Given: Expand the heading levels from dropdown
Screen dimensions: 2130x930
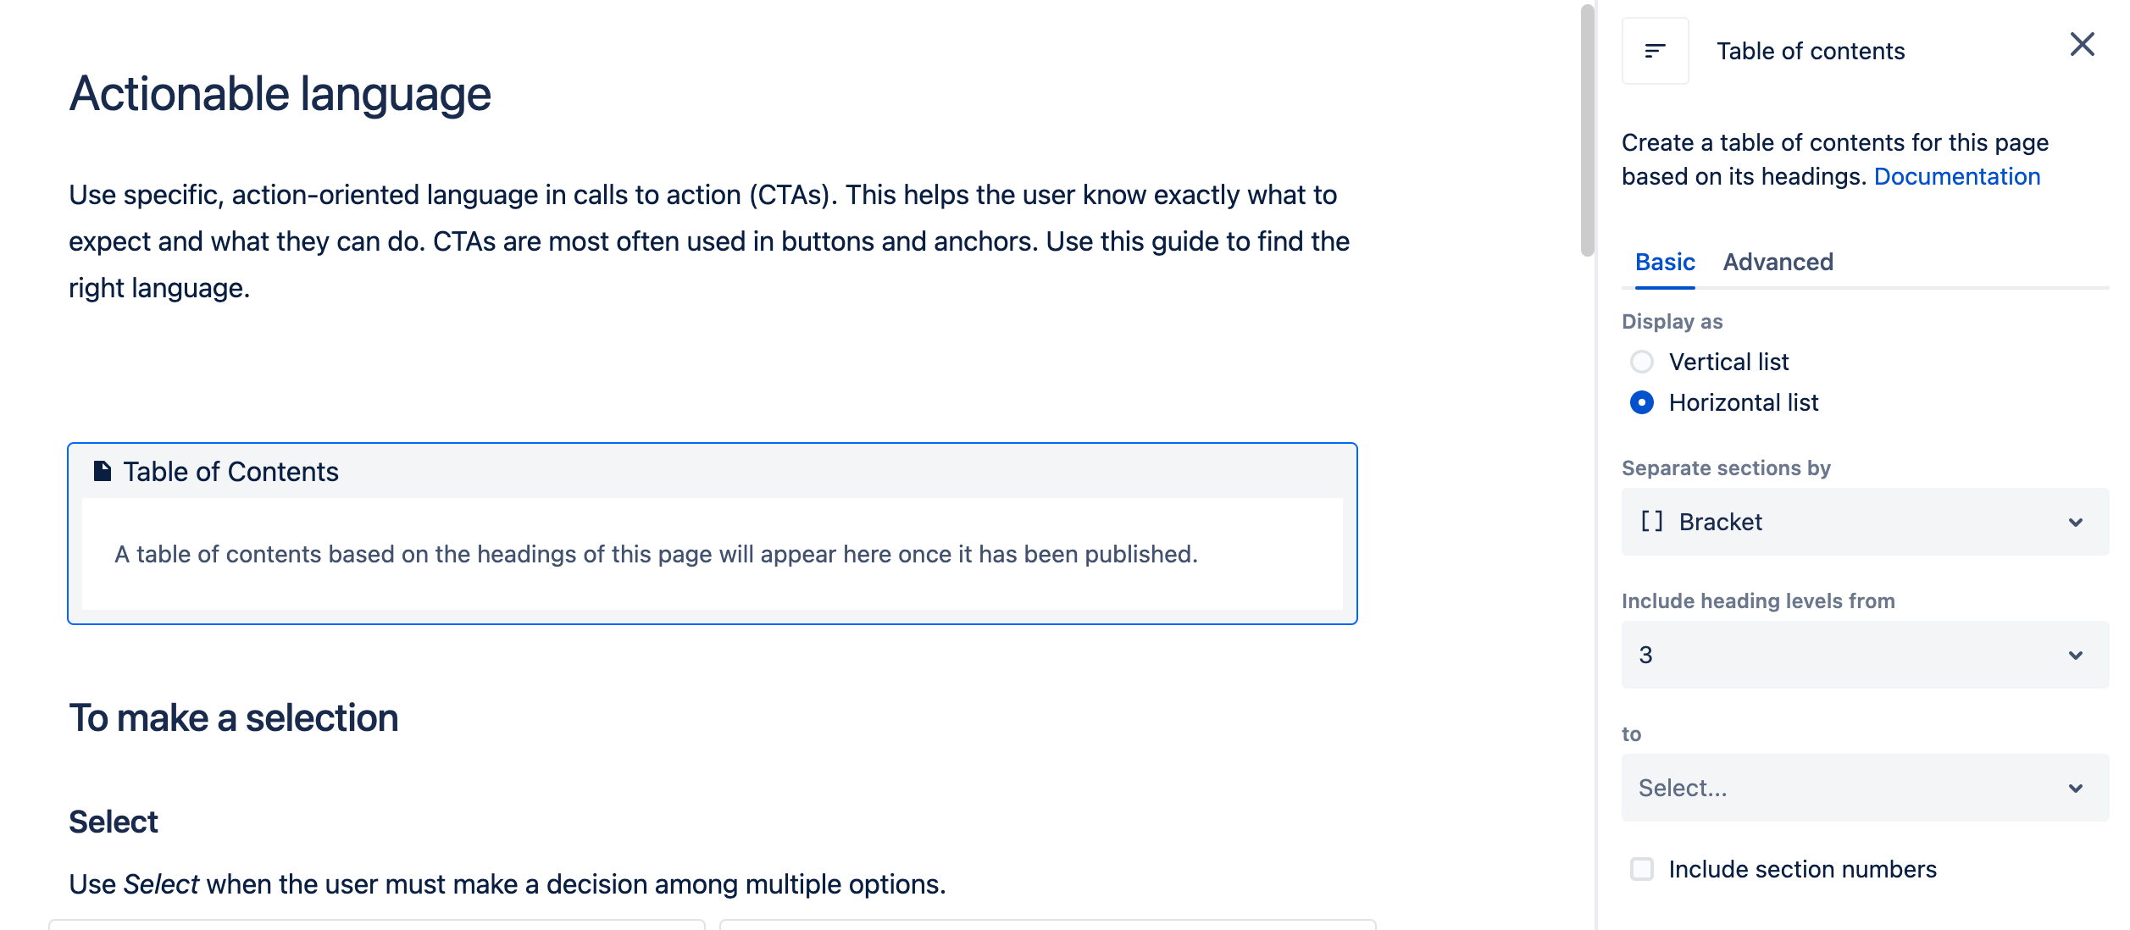Looking at the screenshot, I should click(1865, 655).
